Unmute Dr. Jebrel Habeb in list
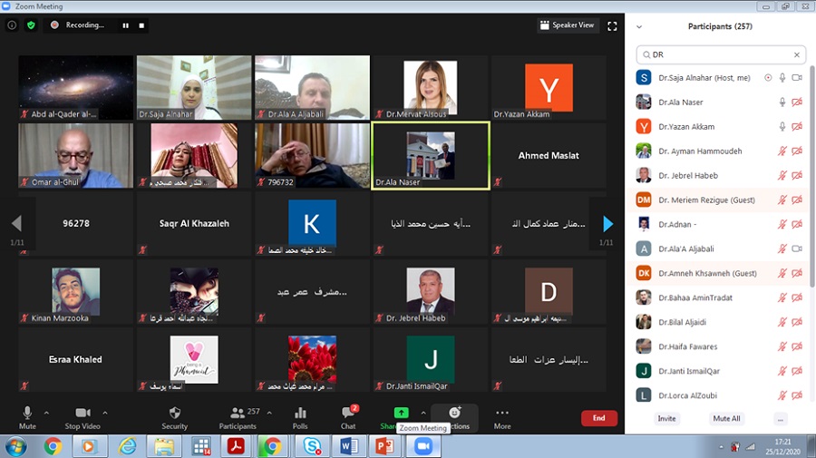816x458 pixels. (x=782, y=175)
